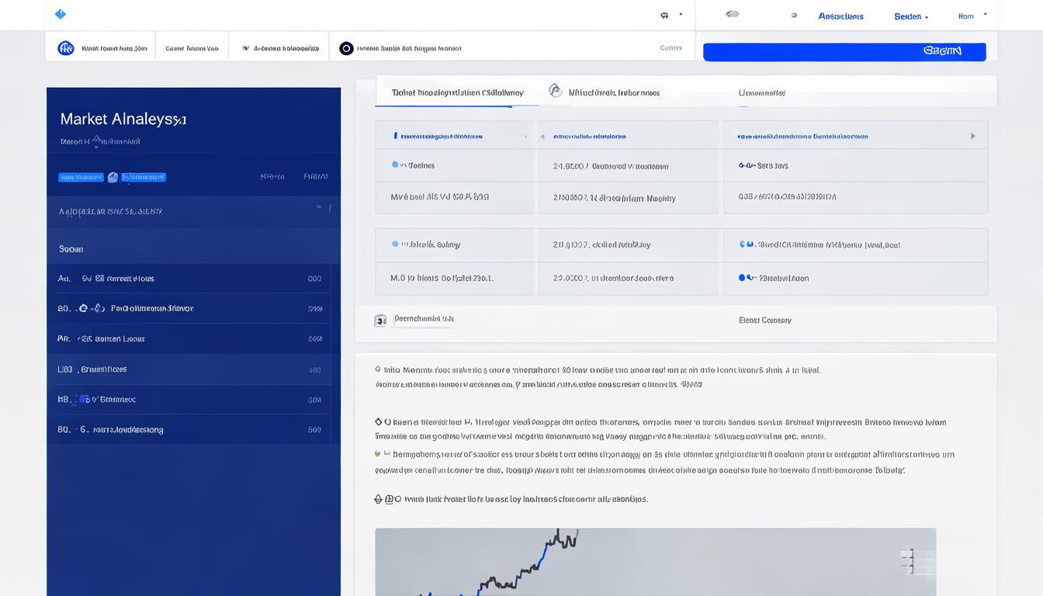Expand the 'Beiden' dropdown in top navigation
1043x596 pixels.
(911, 16)
